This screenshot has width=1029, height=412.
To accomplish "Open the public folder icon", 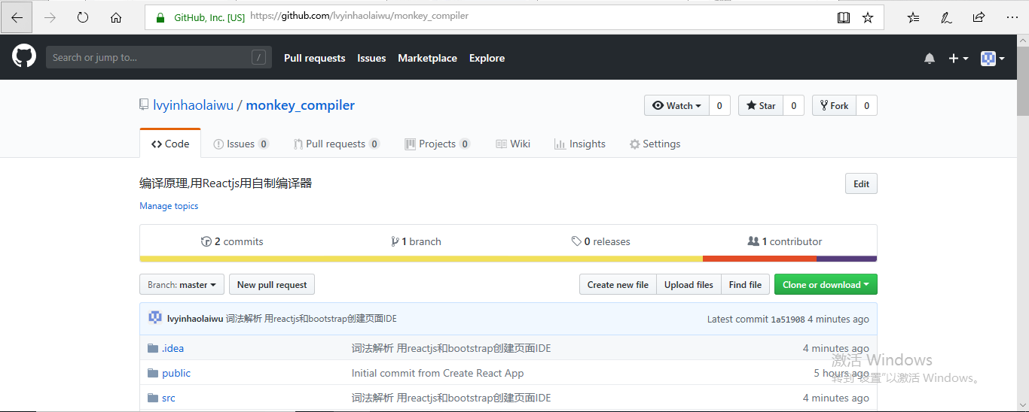I will point(153,373).
